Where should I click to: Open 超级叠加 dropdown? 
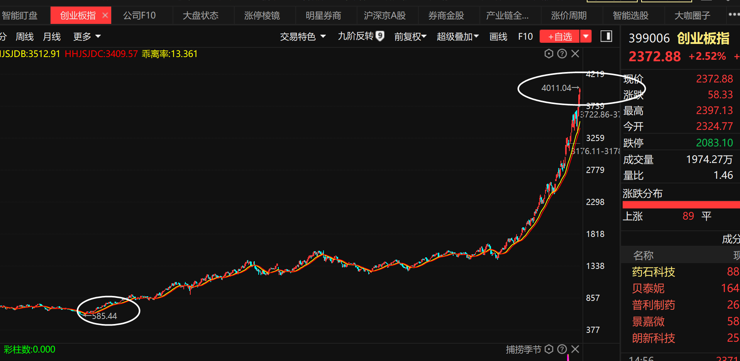pos(457,37)
